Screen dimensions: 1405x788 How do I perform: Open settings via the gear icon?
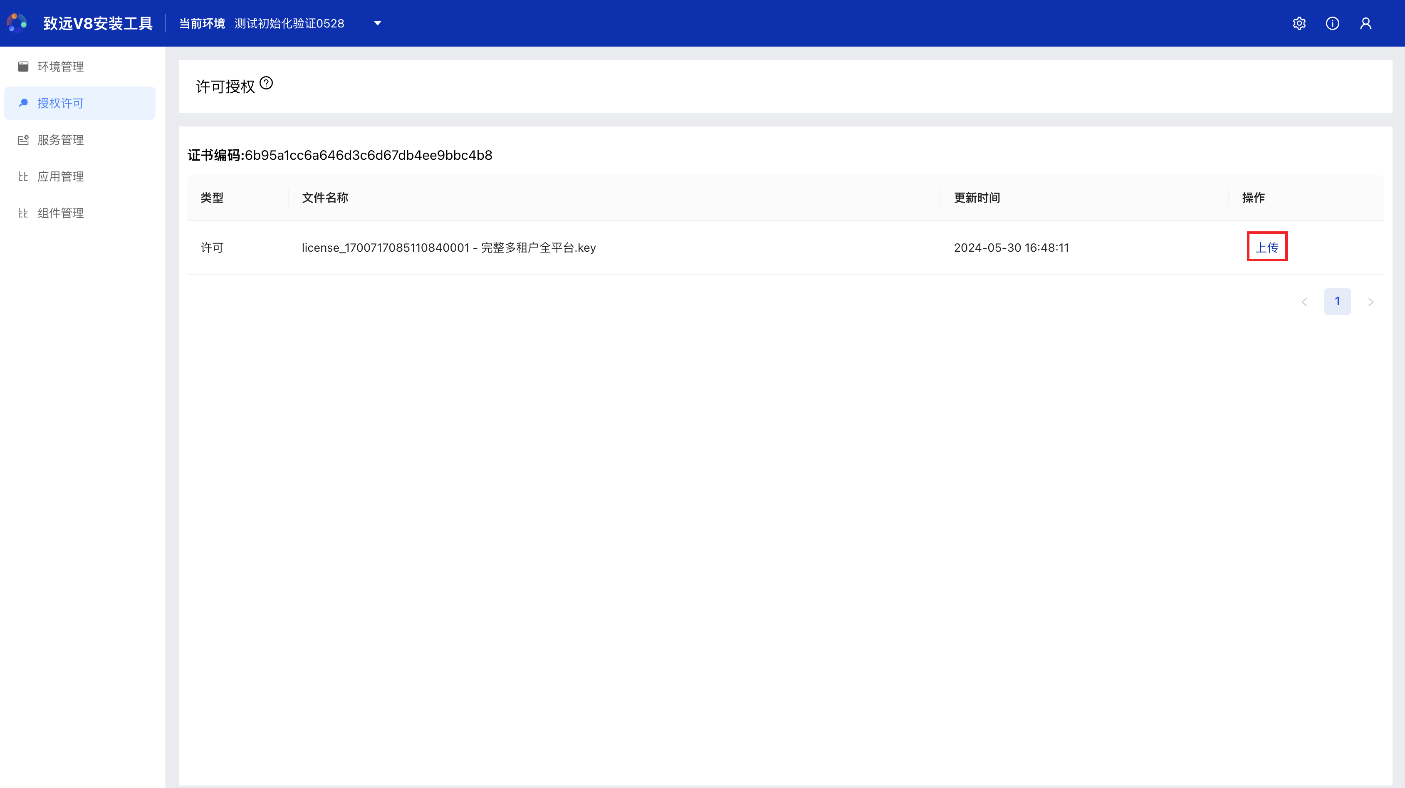tap(1299, 23)
